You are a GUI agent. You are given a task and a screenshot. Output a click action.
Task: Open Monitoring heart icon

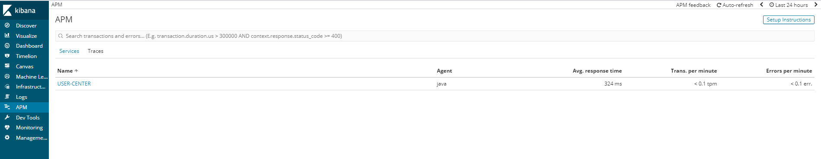click(7, 127)
